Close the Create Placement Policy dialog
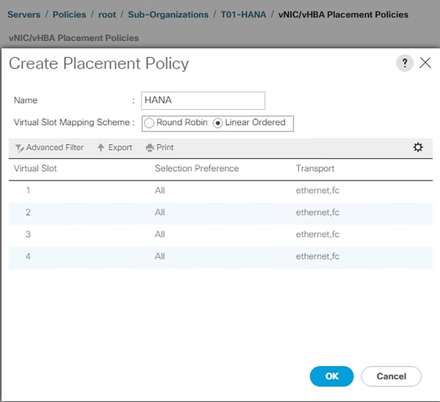The width and height of the screenshot is (440, 402). [x=425, y=63]
